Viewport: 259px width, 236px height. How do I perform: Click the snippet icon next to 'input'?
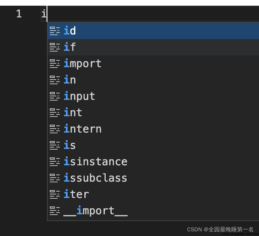click(x=55, y=96)
